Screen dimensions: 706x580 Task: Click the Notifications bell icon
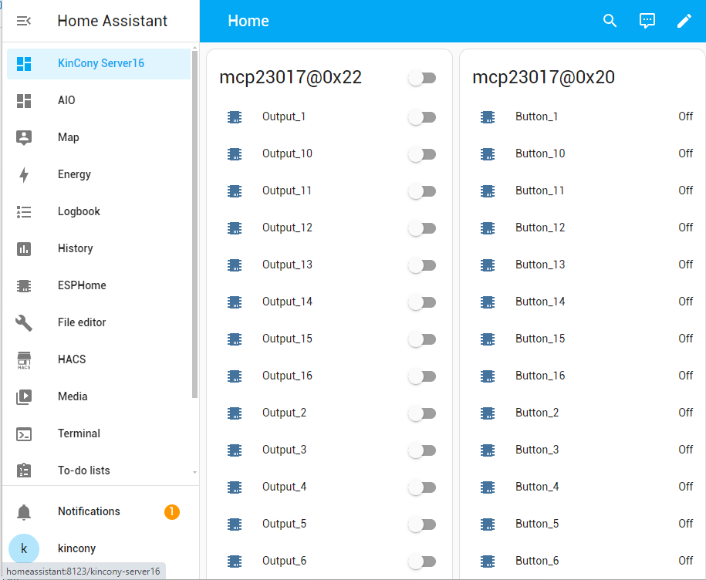(24, 511)
